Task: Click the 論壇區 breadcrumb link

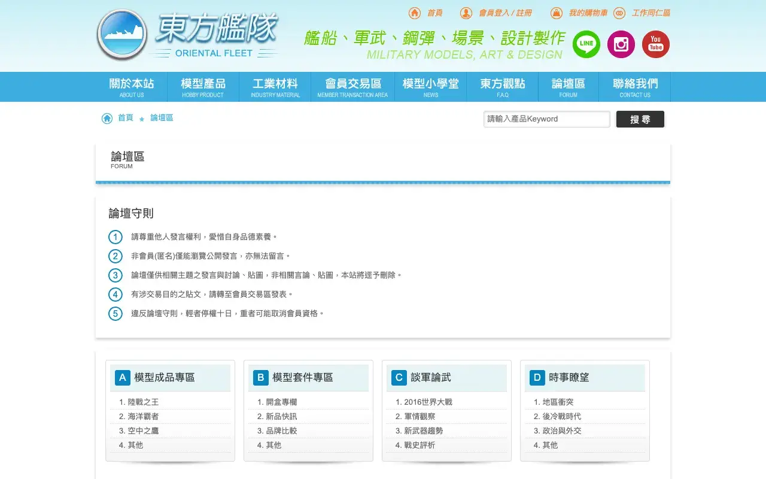Action: click(162, 118)
